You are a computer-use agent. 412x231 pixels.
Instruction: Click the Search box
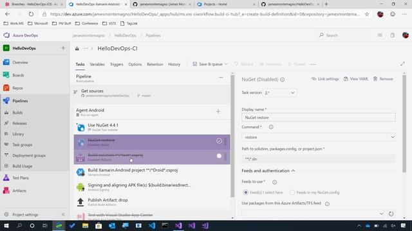coord(343,35)
